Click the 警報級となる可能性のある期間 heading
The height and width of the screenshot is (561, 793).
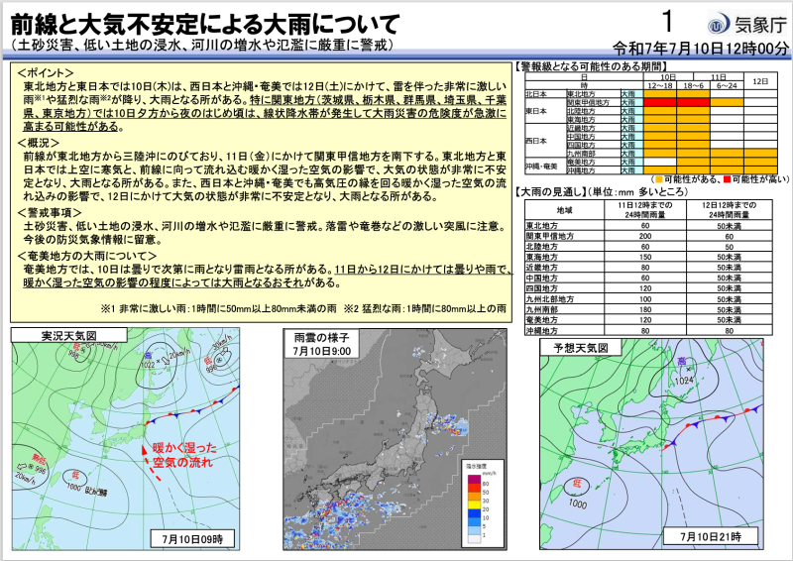coord(591,66)
